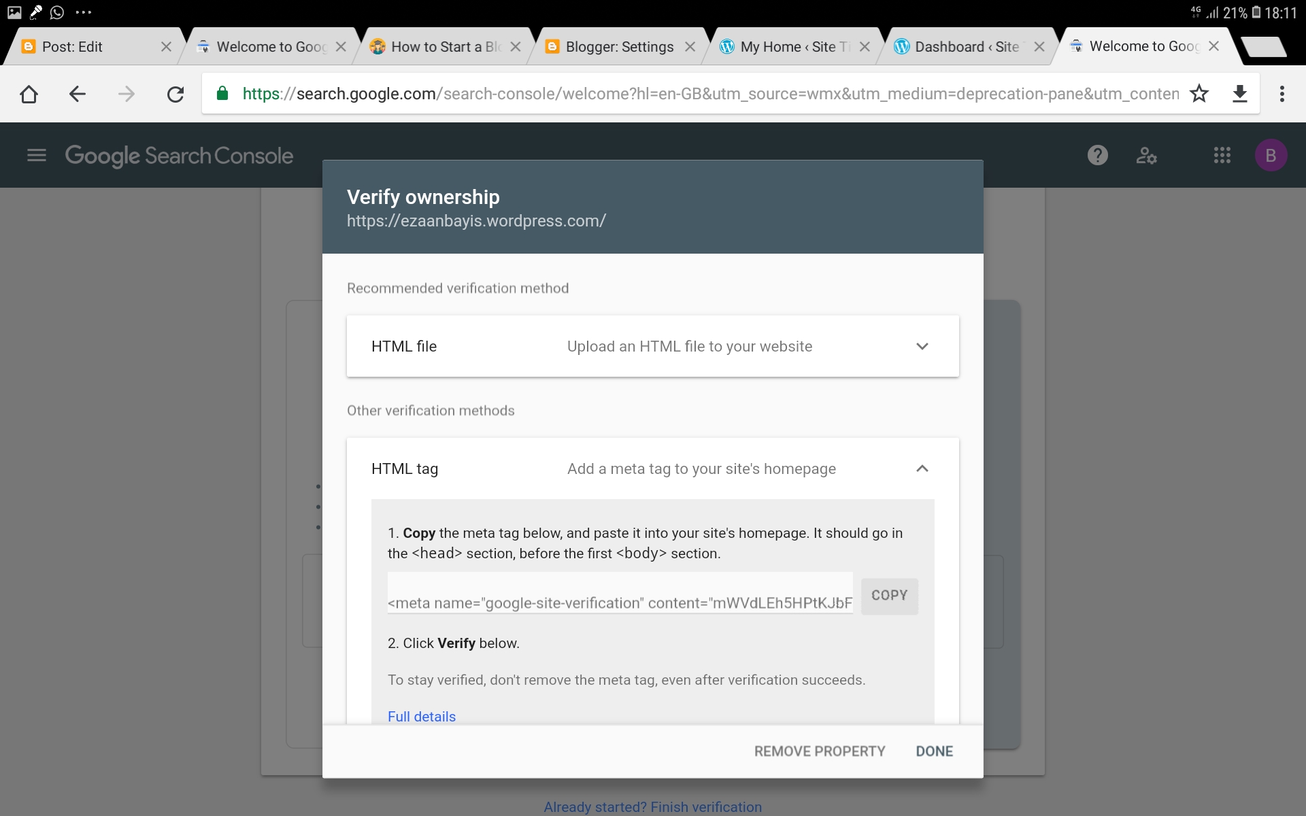1306x816 pixels.
Task: Open the Search Console navigation menu
Action: pyautogui.click(x=36, y=155)
